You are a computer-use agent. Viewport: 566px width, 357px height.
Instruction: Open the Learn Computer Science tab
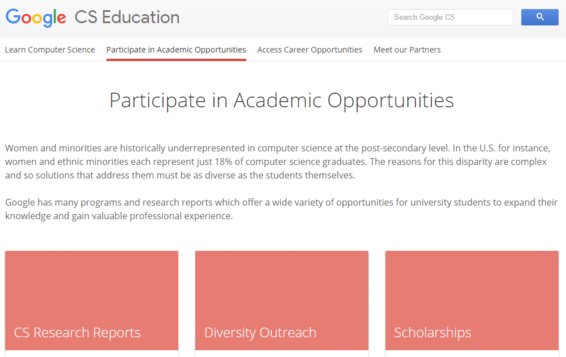pos(50,50)
